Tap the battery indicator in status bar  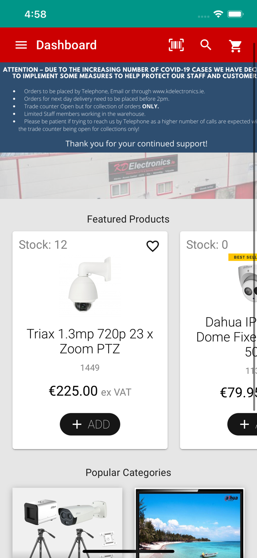pyautogui.click(x=235, y=13)
